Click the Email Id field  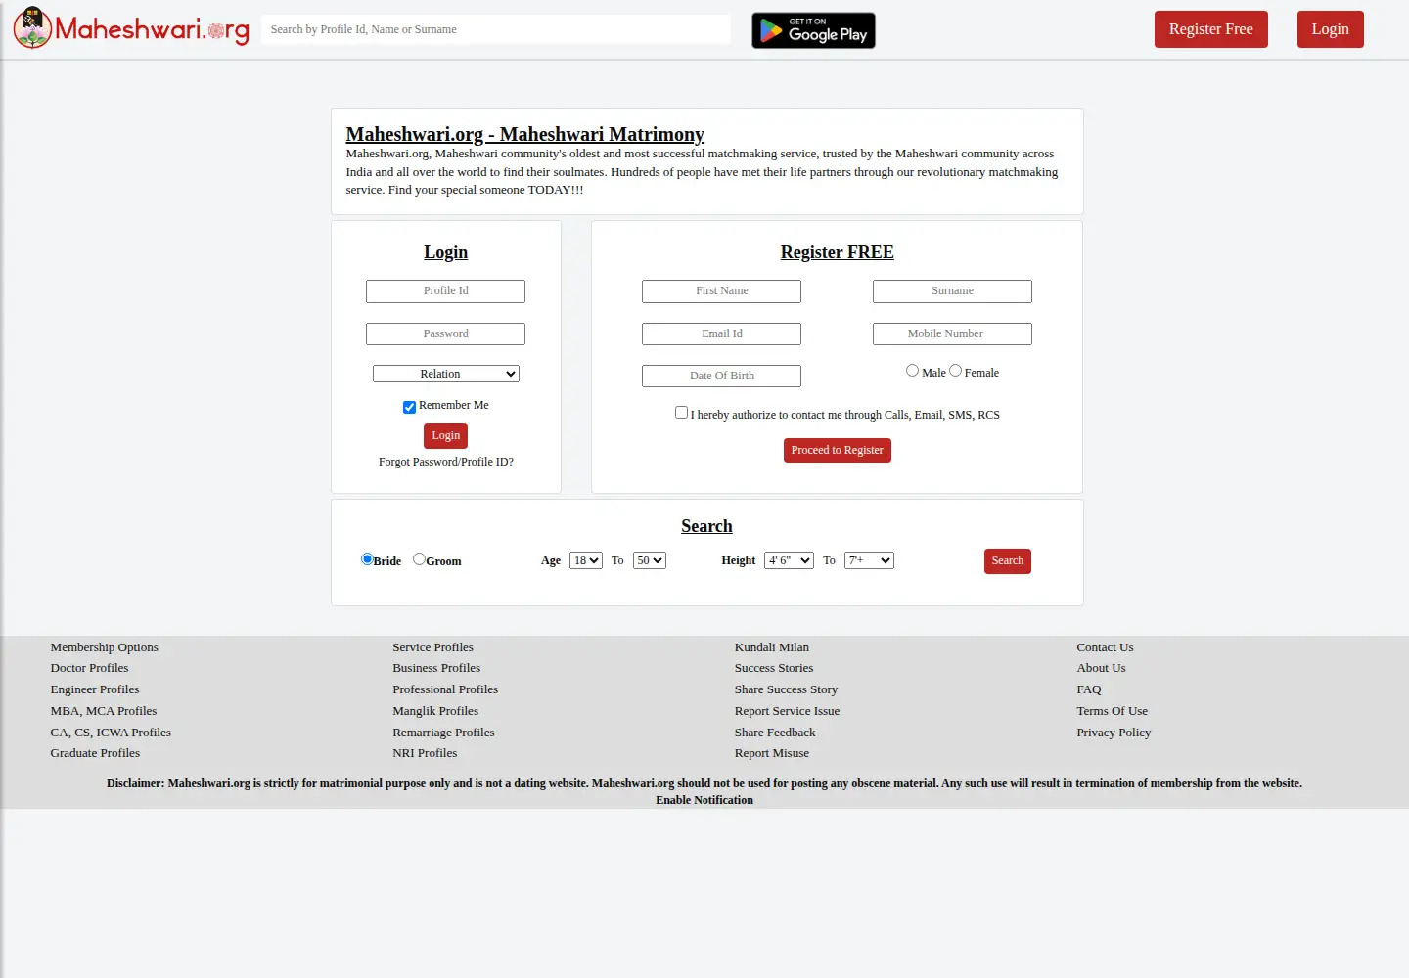(x=722, y=334)
